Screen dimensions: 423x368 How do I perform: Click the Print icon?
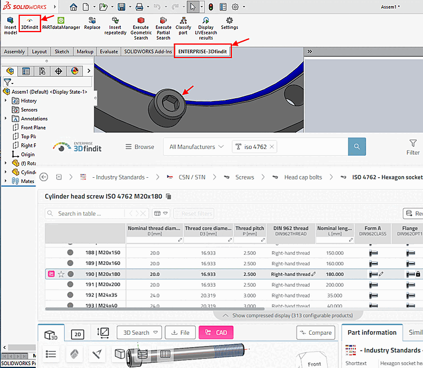pyautogui.click(x=139, y=7)
